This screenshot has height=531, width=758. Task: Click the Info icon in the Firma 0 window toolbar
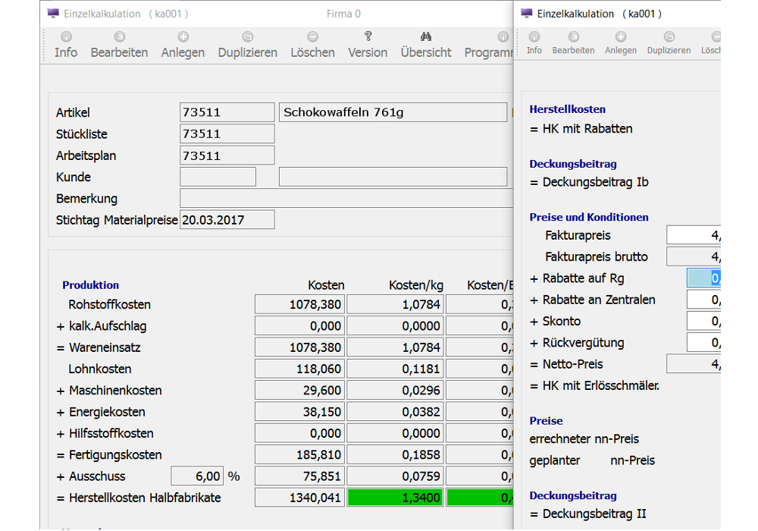66,36
